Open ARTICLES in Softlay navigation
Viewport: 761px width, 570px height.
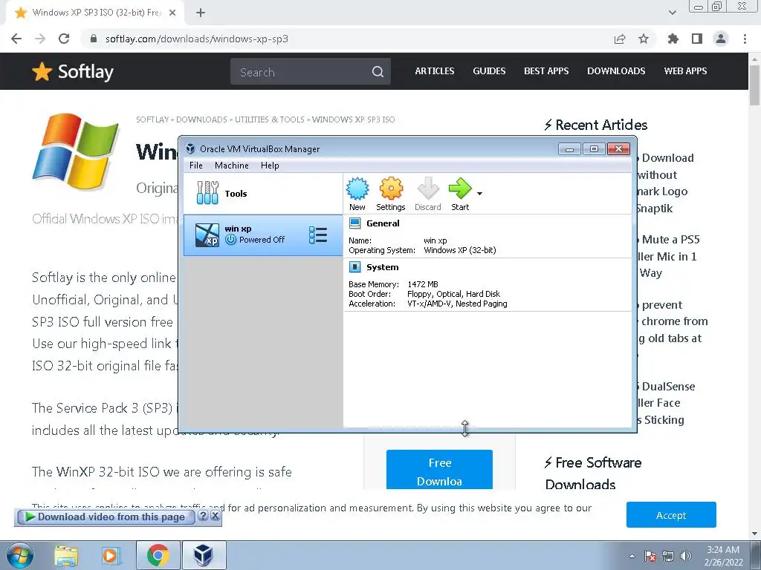tap(434, 71)
